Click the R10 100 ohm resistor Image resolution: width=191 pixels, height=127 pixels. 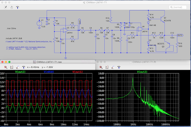click(111, 20)
